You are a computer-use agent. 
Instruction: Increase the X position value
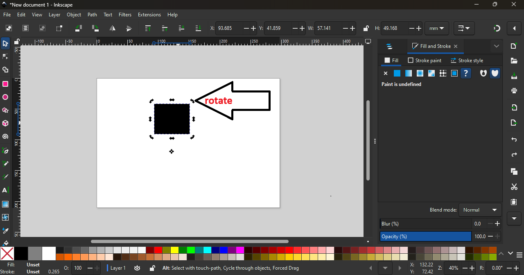[254, 28]
